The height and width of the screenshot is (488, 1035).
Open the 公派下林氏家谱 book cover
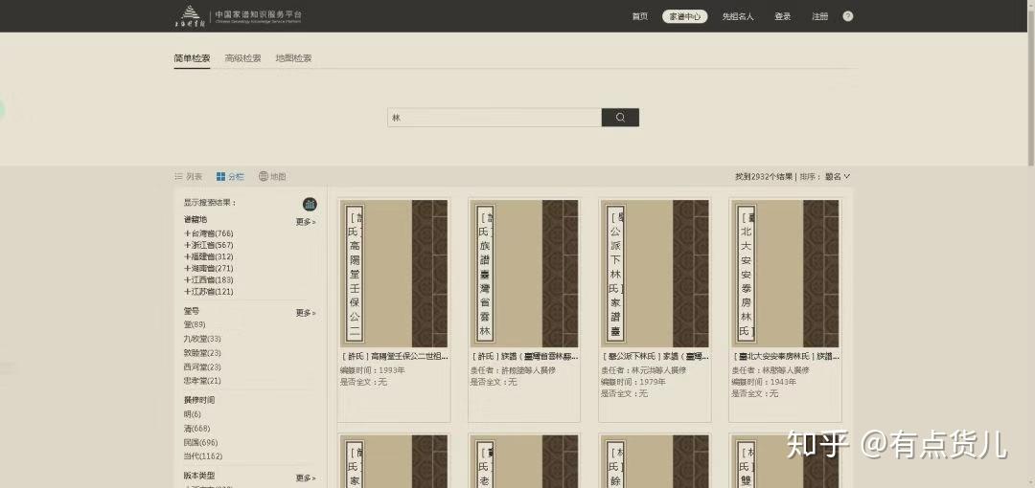655,274
